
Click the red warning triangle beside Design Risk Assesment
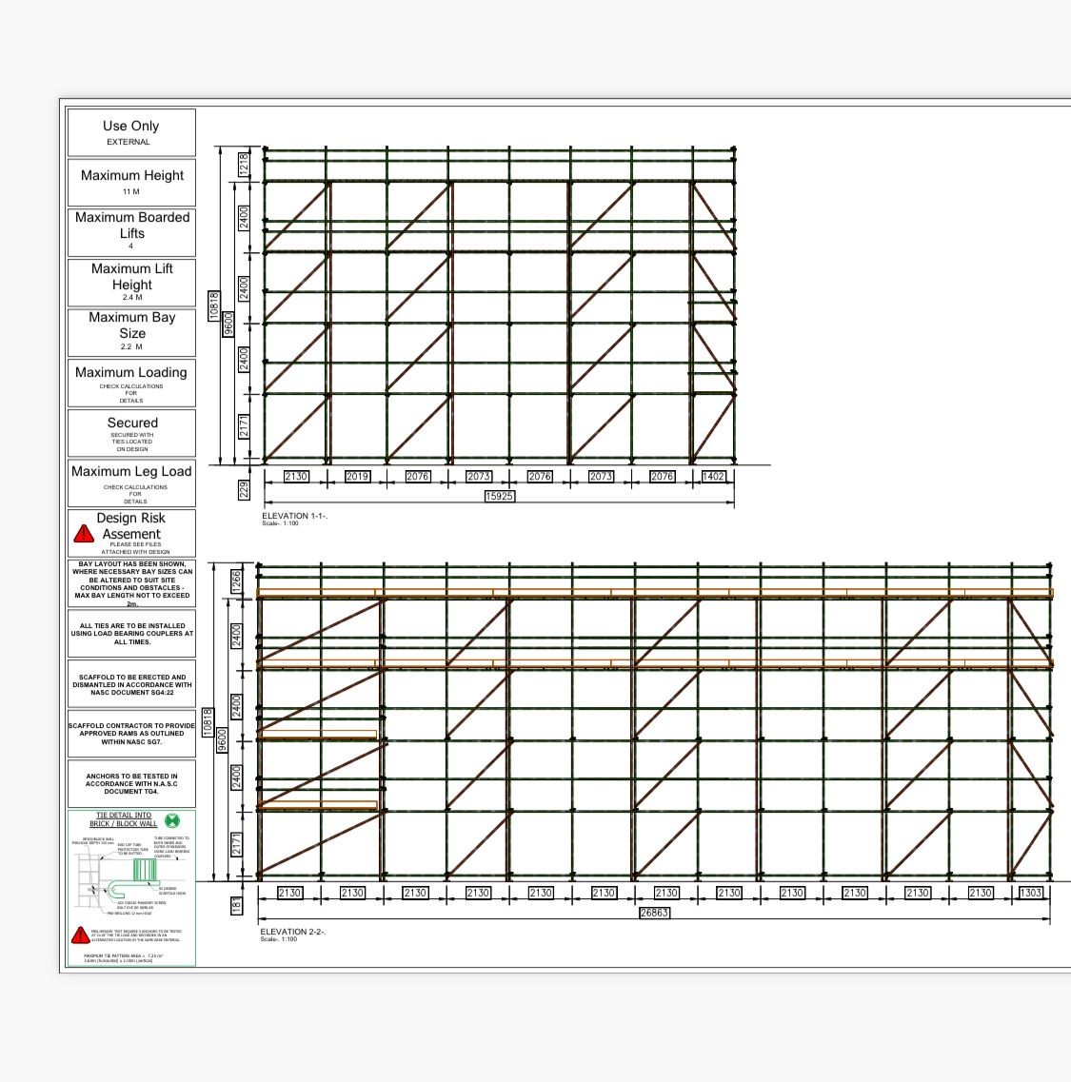(x=84, y=534)
